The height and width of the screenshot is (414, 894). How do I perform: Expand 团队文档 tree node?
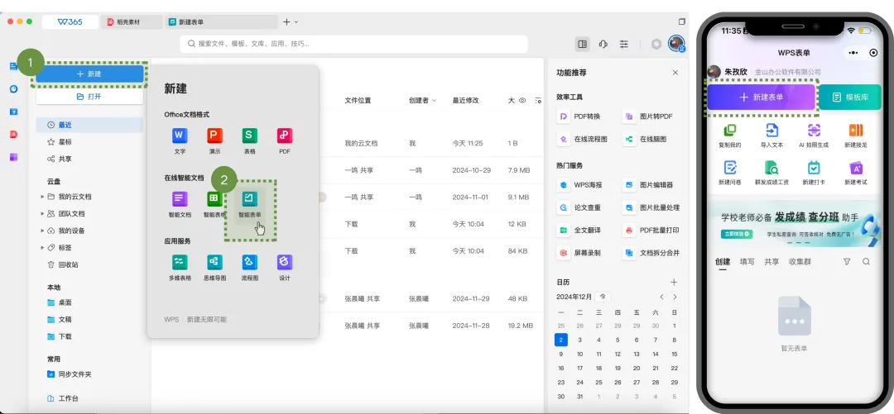pos(42,213)
